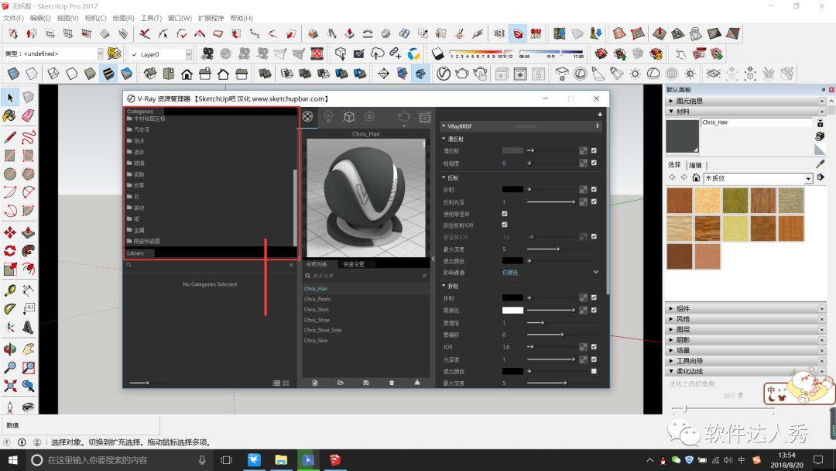This screenshot has height=471, width=836.
Task: Open the 相机(C) menu
Action: coord(95,18)
